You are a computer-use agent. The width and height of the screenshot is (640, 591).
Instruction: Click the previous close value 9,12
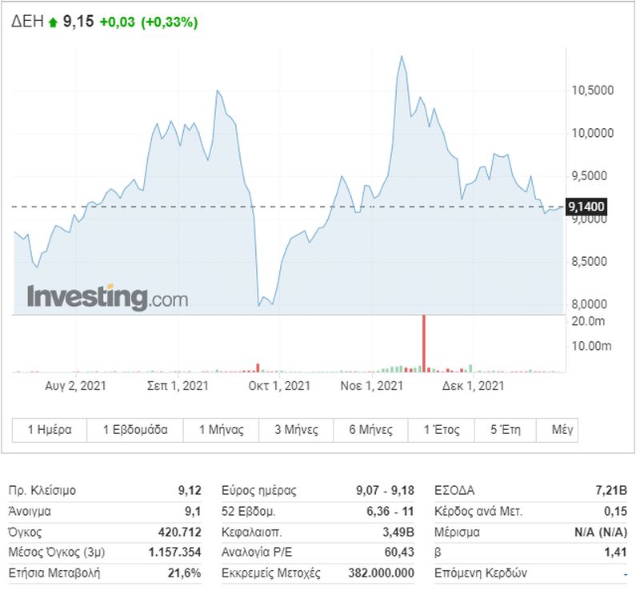pos(190,490)
